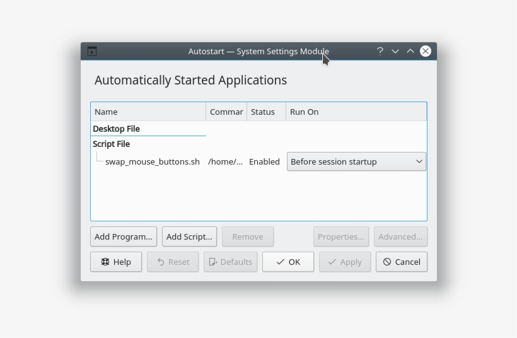Confirm changes with the OK button

[288, 262]
